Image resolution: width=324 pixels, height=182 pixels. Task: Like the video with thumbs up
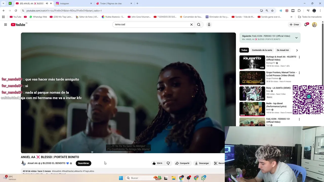click(x=157, y=163)
